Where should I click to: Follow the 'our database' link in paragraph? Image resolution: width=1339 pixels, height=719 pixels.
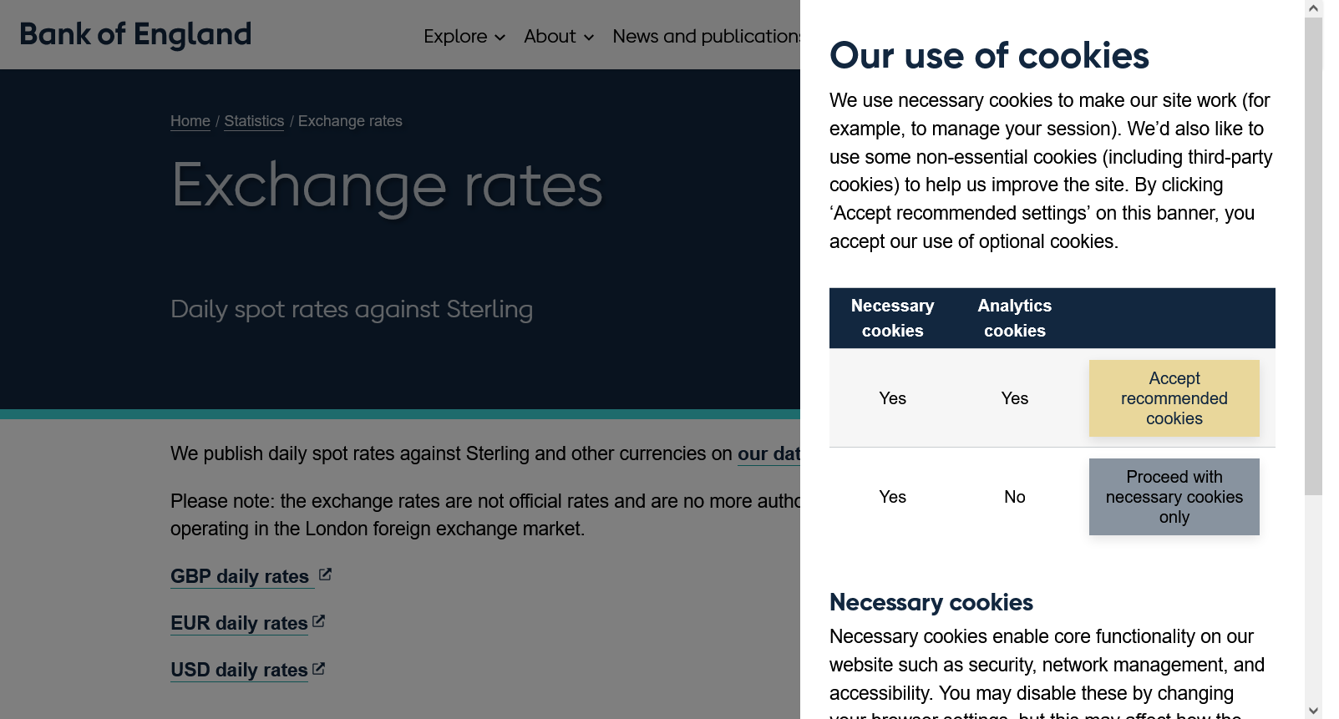click(768, 453)
